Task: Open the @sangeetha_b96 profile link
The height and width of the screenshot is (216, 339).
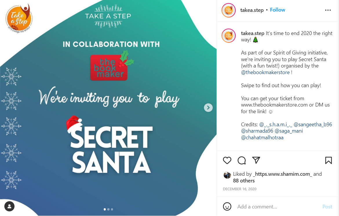Action: (313, 125)
